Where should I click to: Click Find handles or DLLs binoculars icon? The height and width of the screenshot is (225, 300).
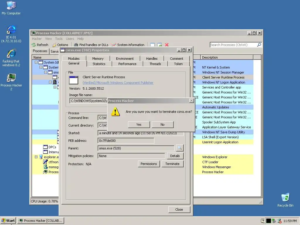(x=76, y=45)
